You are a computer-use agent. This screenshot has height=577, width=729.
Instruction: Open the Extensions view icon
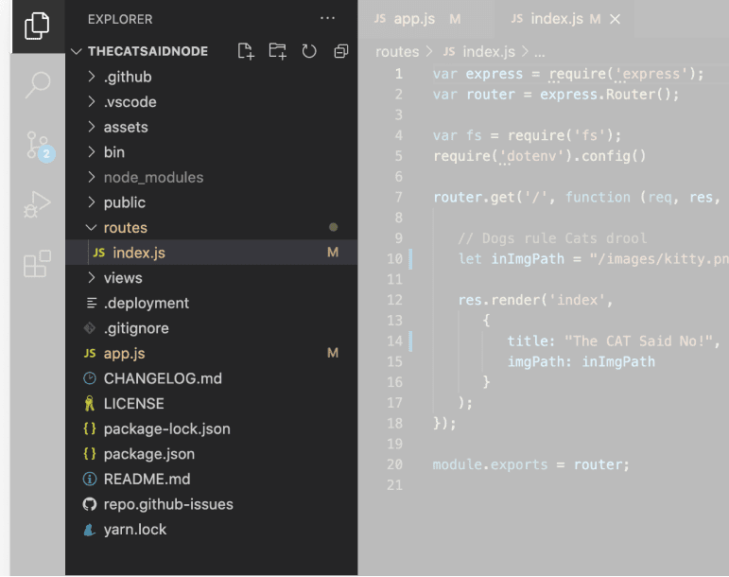tap(37, 265)
